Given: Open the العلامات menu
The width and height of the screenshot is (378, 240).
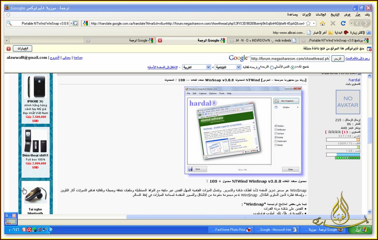Looking at the screenshot, I should [x=321, y=14].
